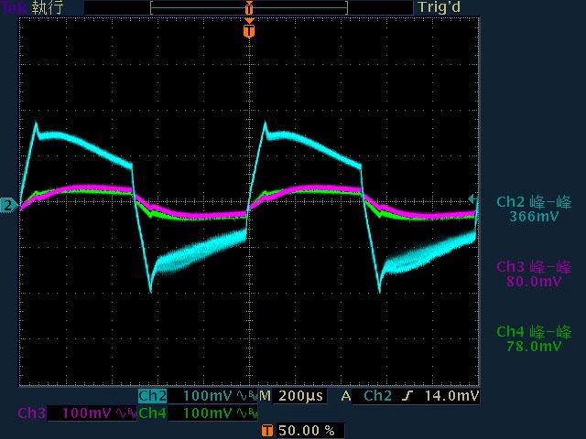Click the trigger level arrow on right edge
The image size is (586, 439).
coord(472,198)
